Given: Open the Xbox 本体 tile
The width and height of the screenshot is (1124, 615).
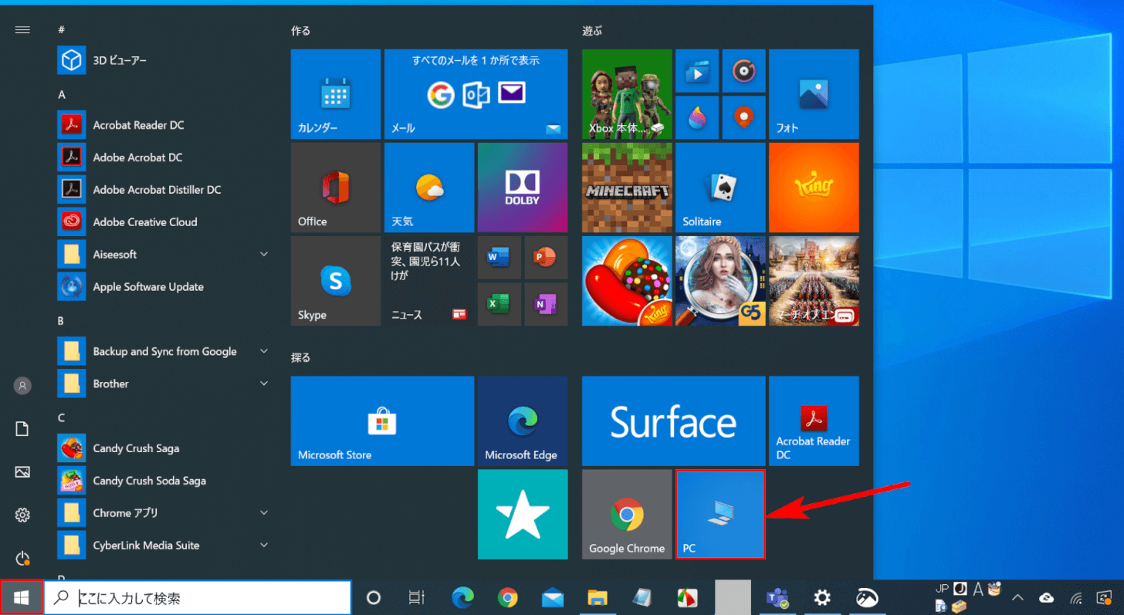Looking at the screenshot, I should (627, 94).
